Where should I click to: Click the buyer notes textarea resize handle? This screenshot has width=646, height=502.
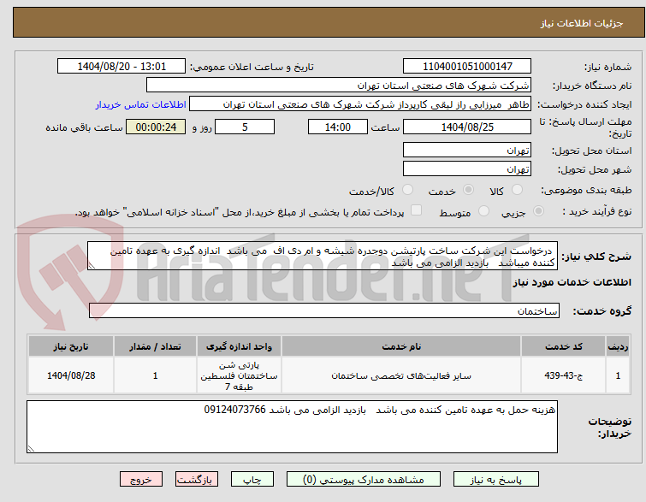pyautogui.click(x=31, y=448)
